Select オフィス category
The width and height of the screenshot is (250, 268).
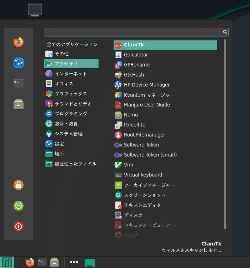(71, 84)
